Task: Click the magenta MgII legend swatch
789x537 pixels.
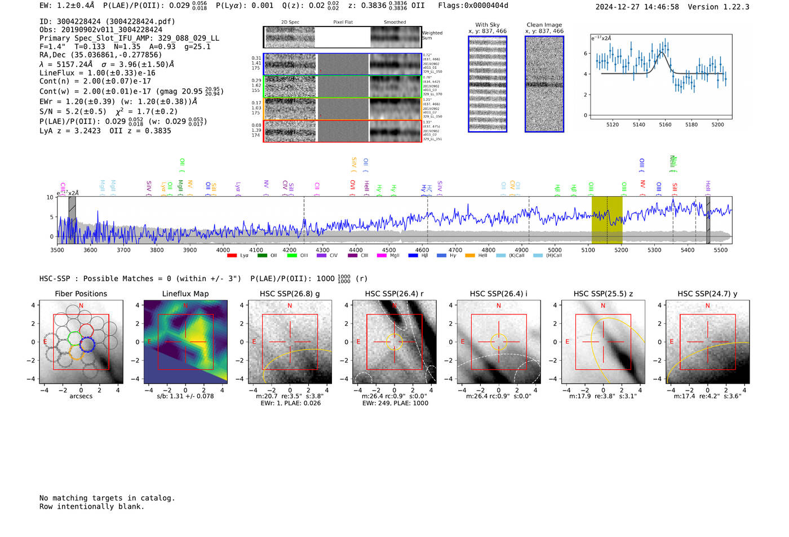Action: click(382, 256)
